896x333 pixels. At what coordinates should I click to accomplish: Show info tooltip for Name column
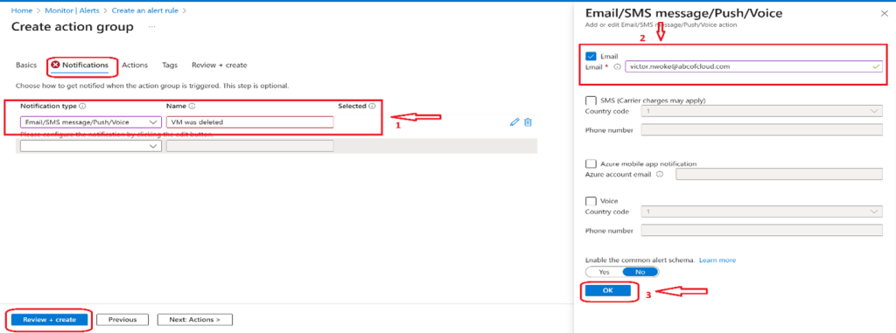point(192,107)
